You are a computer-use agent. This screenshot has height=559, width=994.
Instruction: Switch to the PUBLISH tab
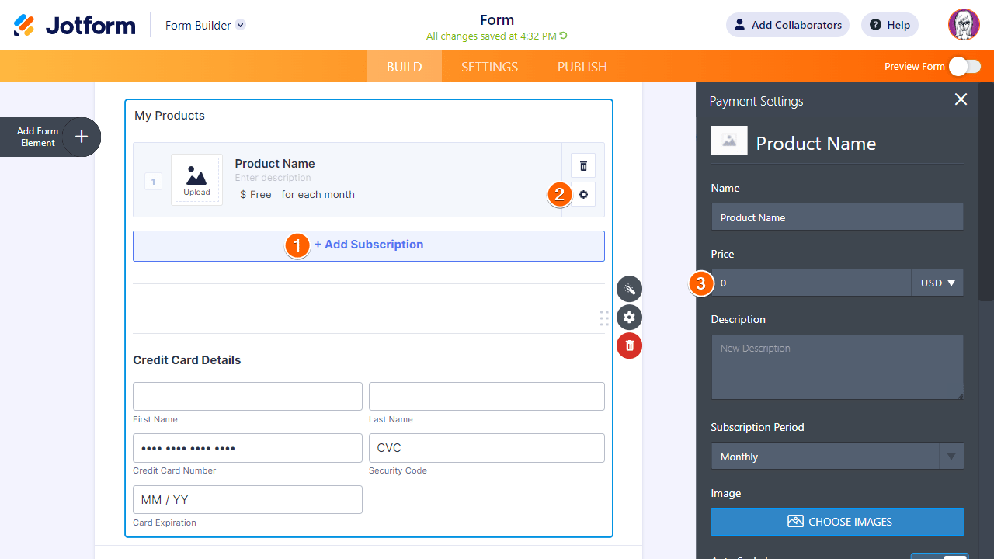point(582,67)
